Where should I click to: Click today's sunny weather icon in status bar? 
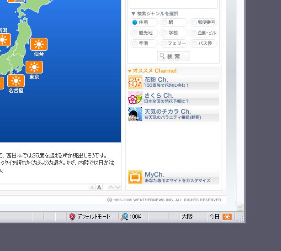(227, 217)
